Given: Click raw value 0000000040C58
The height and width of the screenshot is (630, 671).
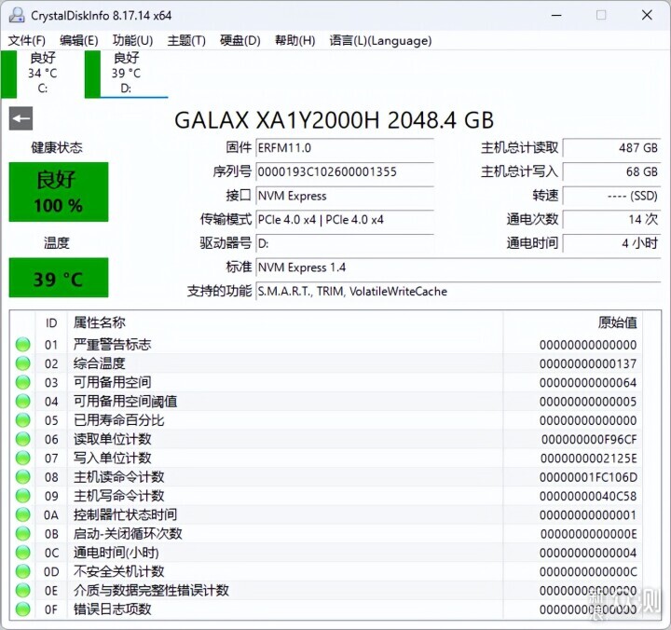Looking at the screenshot, I should [x=588, y=496].
